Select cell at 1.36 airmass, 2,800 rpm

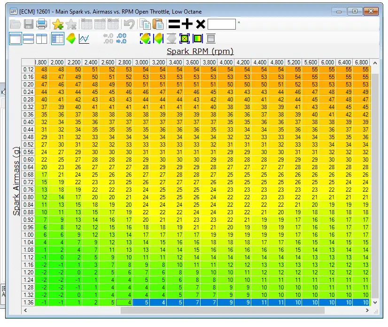coord(124,302)
